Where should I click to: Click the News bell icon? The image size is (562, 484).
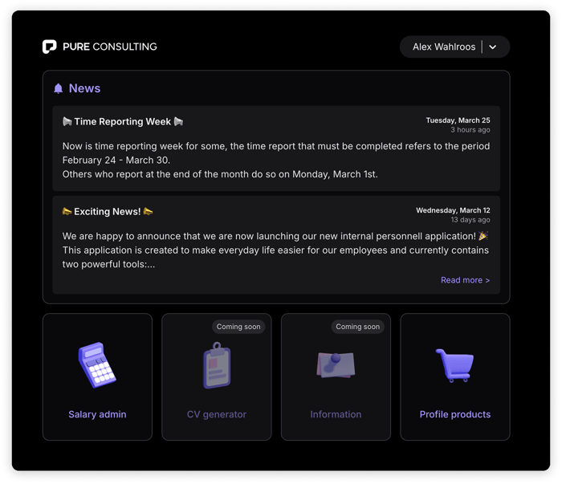click(x=58, y=88)
